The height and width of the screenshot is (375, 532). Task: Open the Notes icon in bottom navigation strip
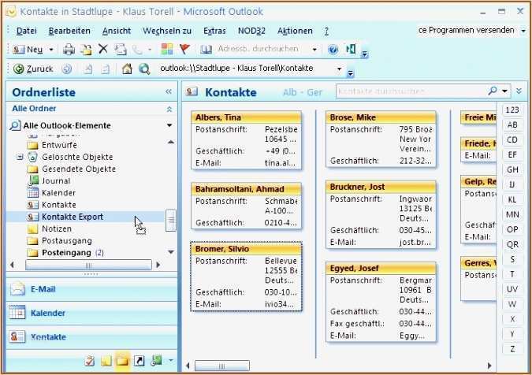click(x=106, y=361)
